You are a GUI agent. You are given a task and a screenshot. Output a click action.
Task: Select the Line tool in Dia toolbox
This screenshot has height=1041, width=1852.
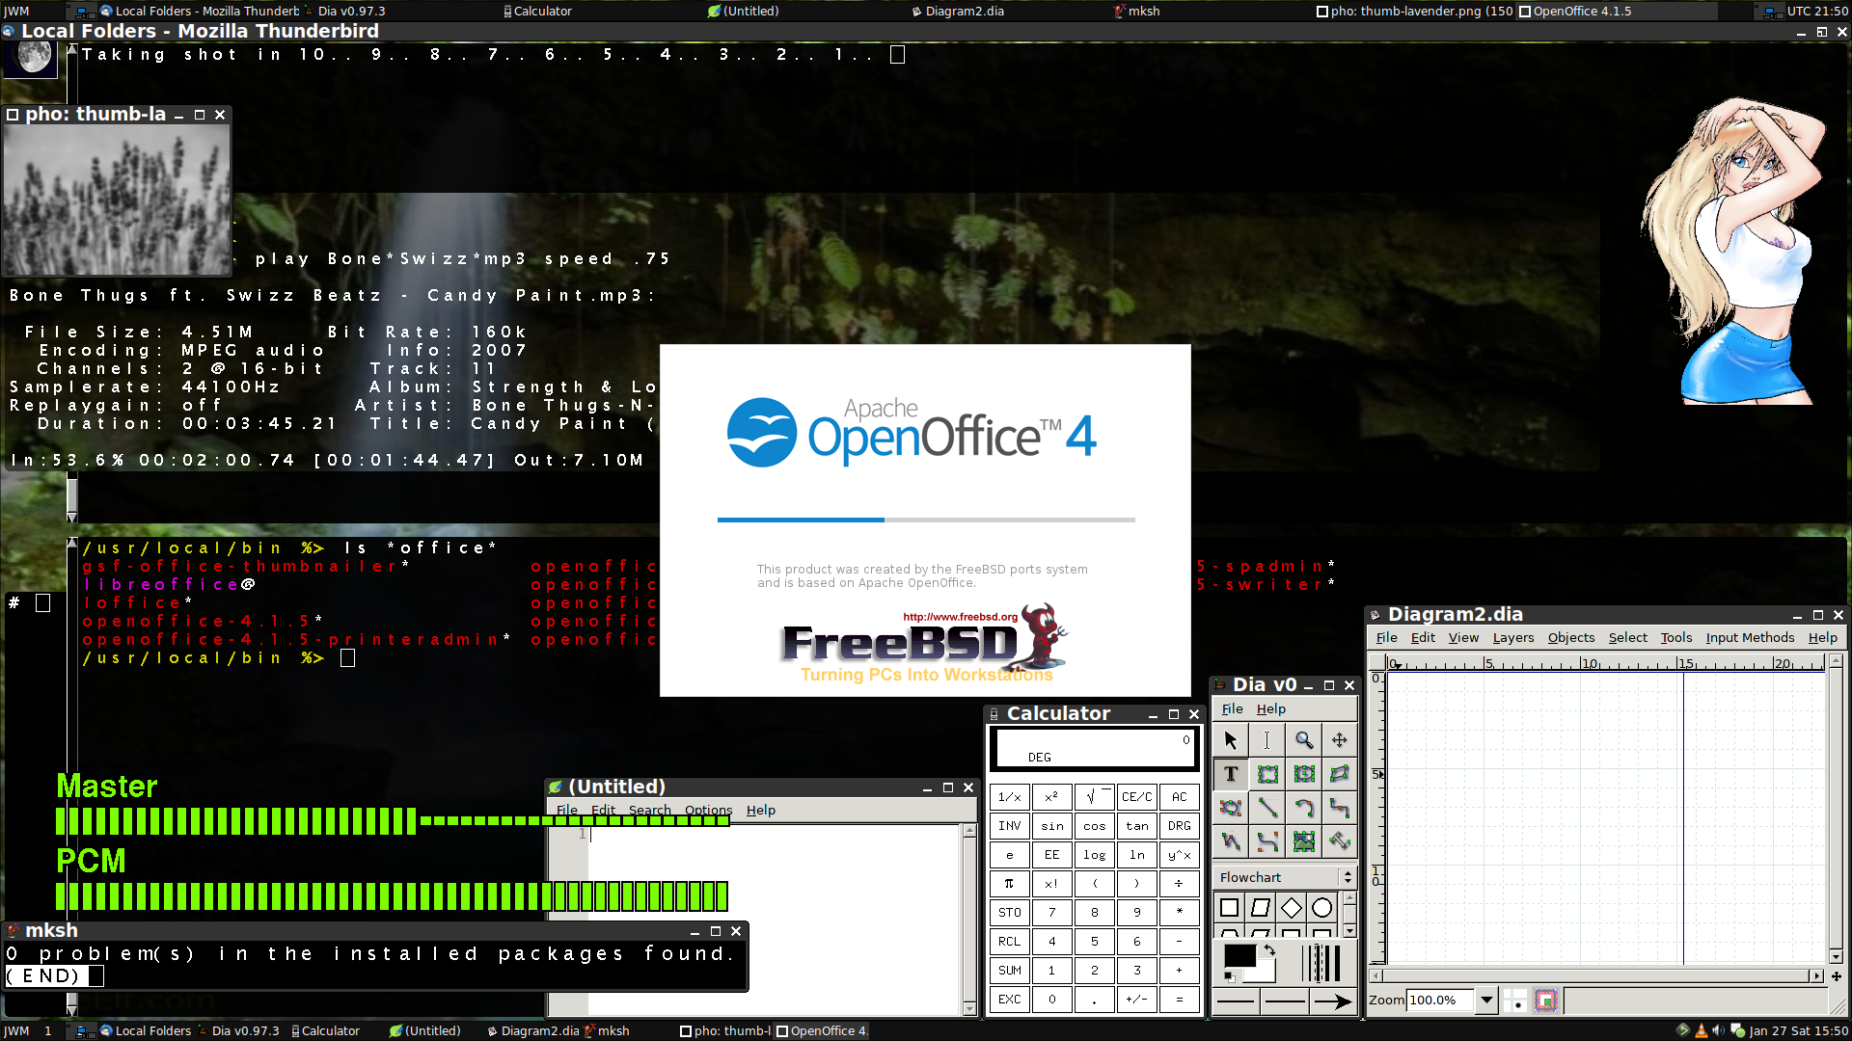(x=1266, y=808)
